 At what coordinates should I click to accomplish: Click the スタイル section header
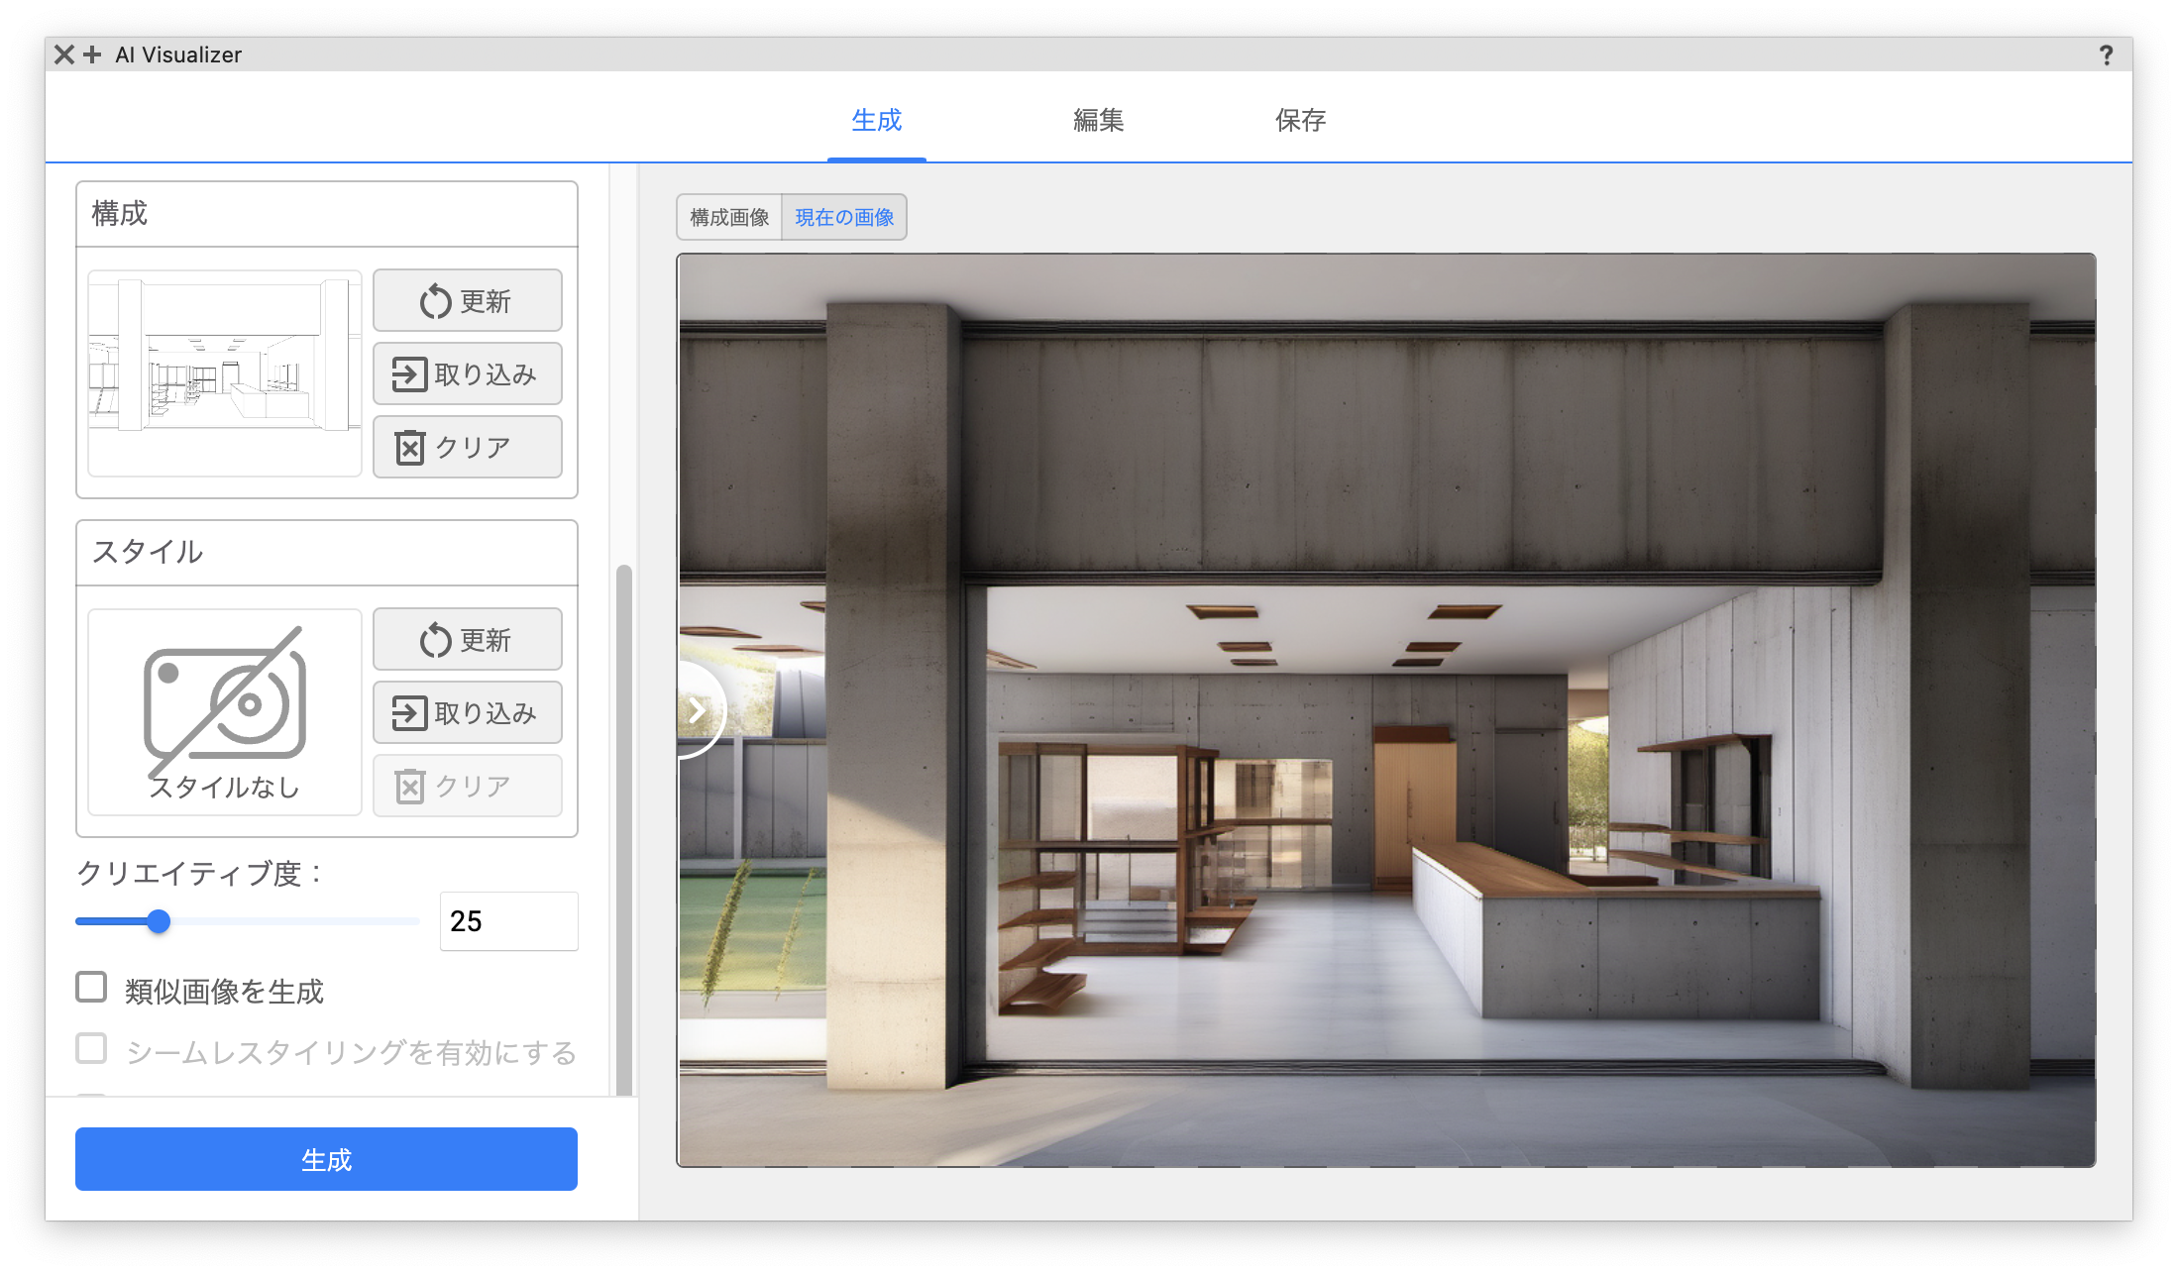pos(327,553)
